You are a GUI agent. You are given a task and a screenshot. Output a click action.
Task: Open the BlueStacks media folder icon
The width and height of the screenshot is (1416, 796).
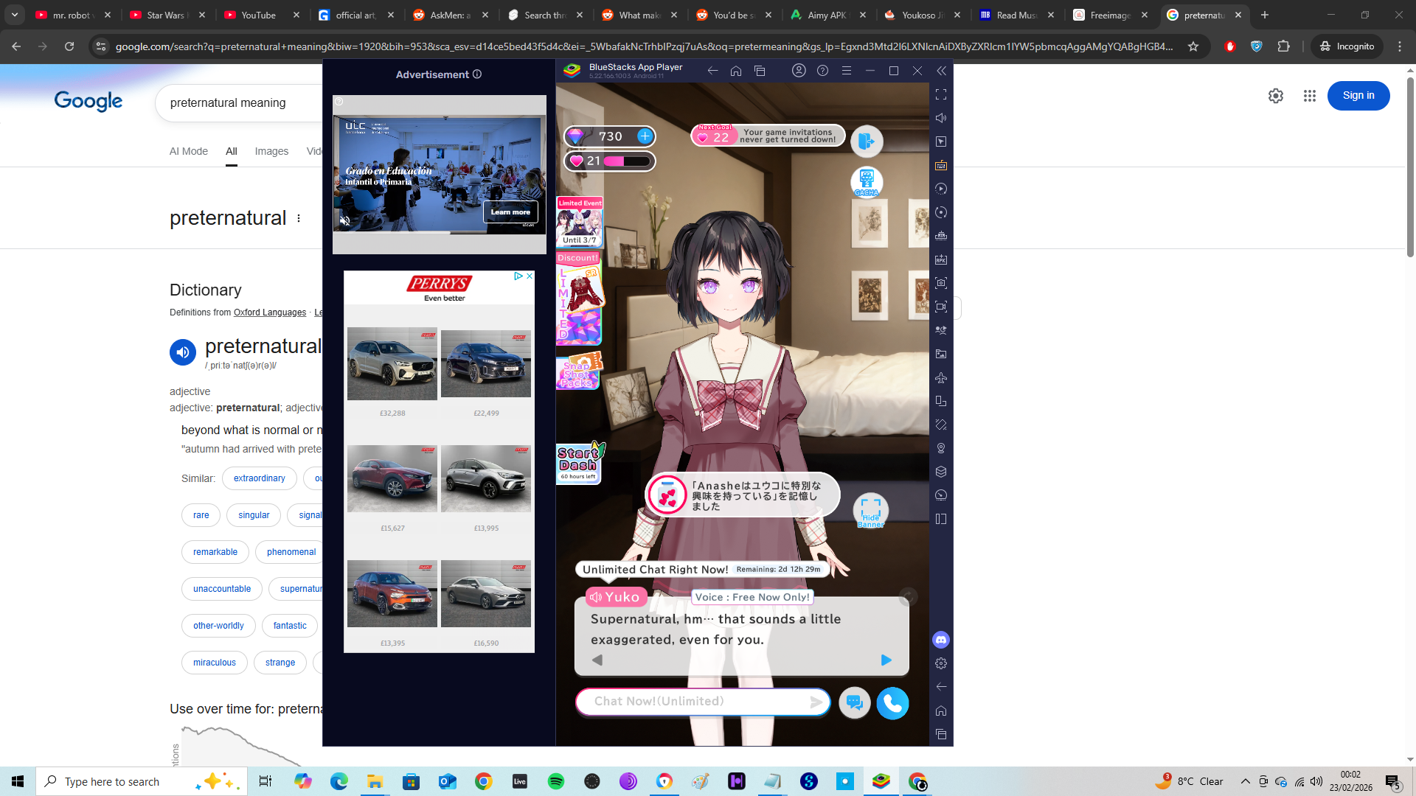coord(941,354)
